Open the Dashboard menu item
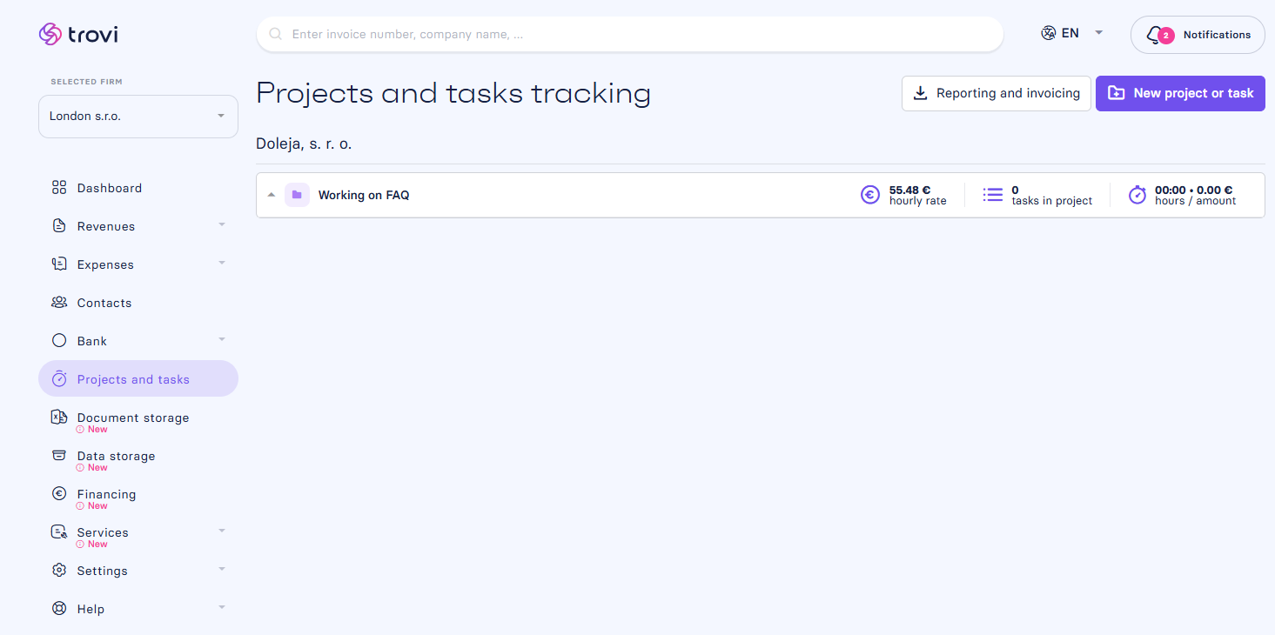The width and height of the screenshot is (1275, 635). 138,188
